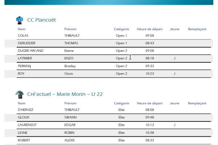
Task: Click the name DERUDDER
Action: point(27,43)
